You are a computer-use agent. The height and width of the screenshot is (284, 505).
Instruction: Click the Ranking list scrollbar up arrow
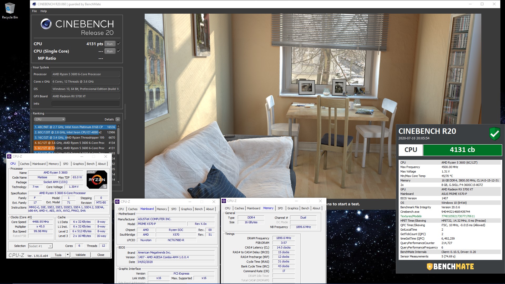[x=118, y=126]
